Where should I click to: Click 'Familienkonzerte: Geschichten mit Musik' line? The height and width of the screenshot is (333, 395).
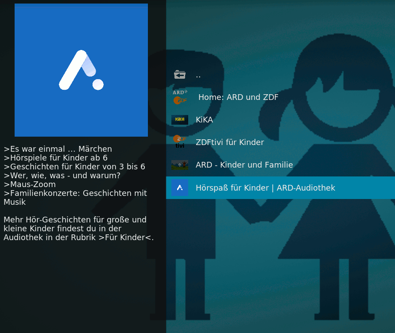[75, 197]
